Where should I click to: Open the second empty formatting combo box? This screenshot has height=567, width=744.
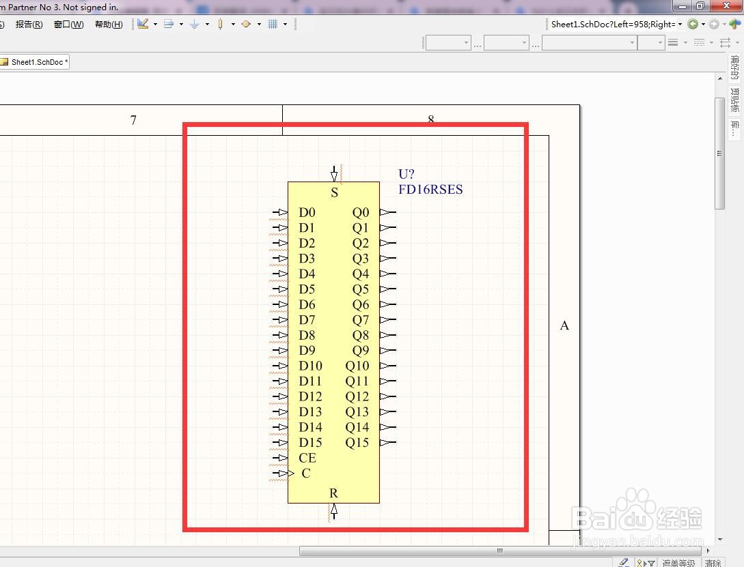[506, 42]
